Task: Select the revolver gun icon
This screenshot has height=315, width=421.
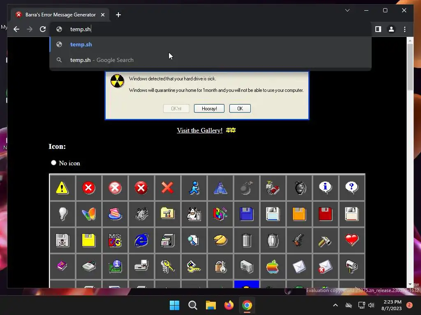Action: 299,240
